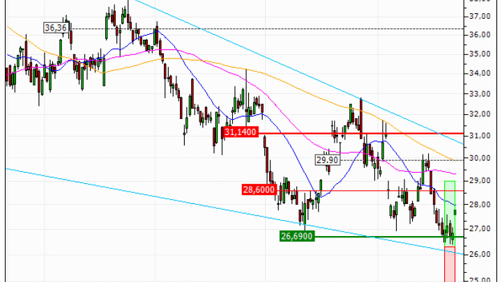Select the red 31,1400 resistance label
This screenshot has height=282, width=502.
tap(241, 132)
